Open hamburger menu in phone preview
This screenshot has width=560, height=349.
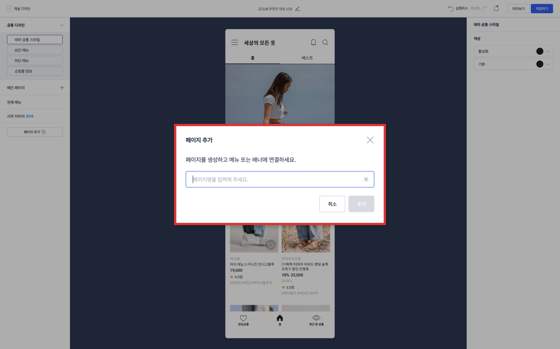235,42
